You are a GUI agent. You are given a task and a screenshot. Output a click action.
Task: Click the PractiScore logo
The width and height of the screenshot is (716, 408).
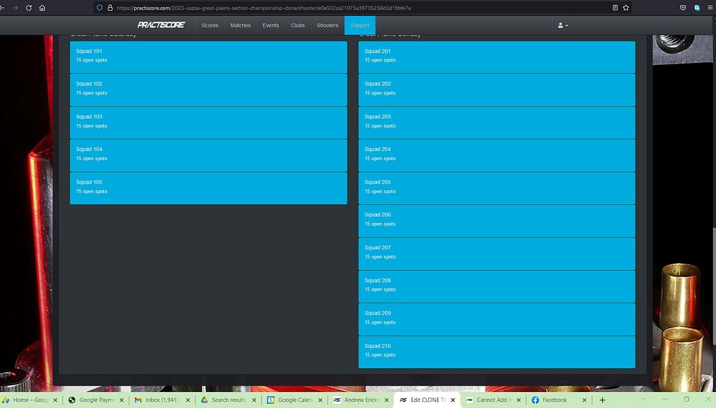point(161,25)
